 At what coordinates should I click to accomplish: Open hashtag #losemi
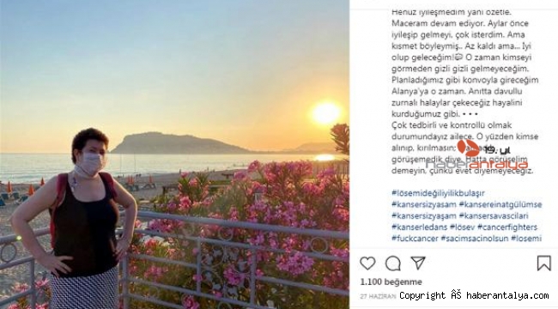(526, 239)
